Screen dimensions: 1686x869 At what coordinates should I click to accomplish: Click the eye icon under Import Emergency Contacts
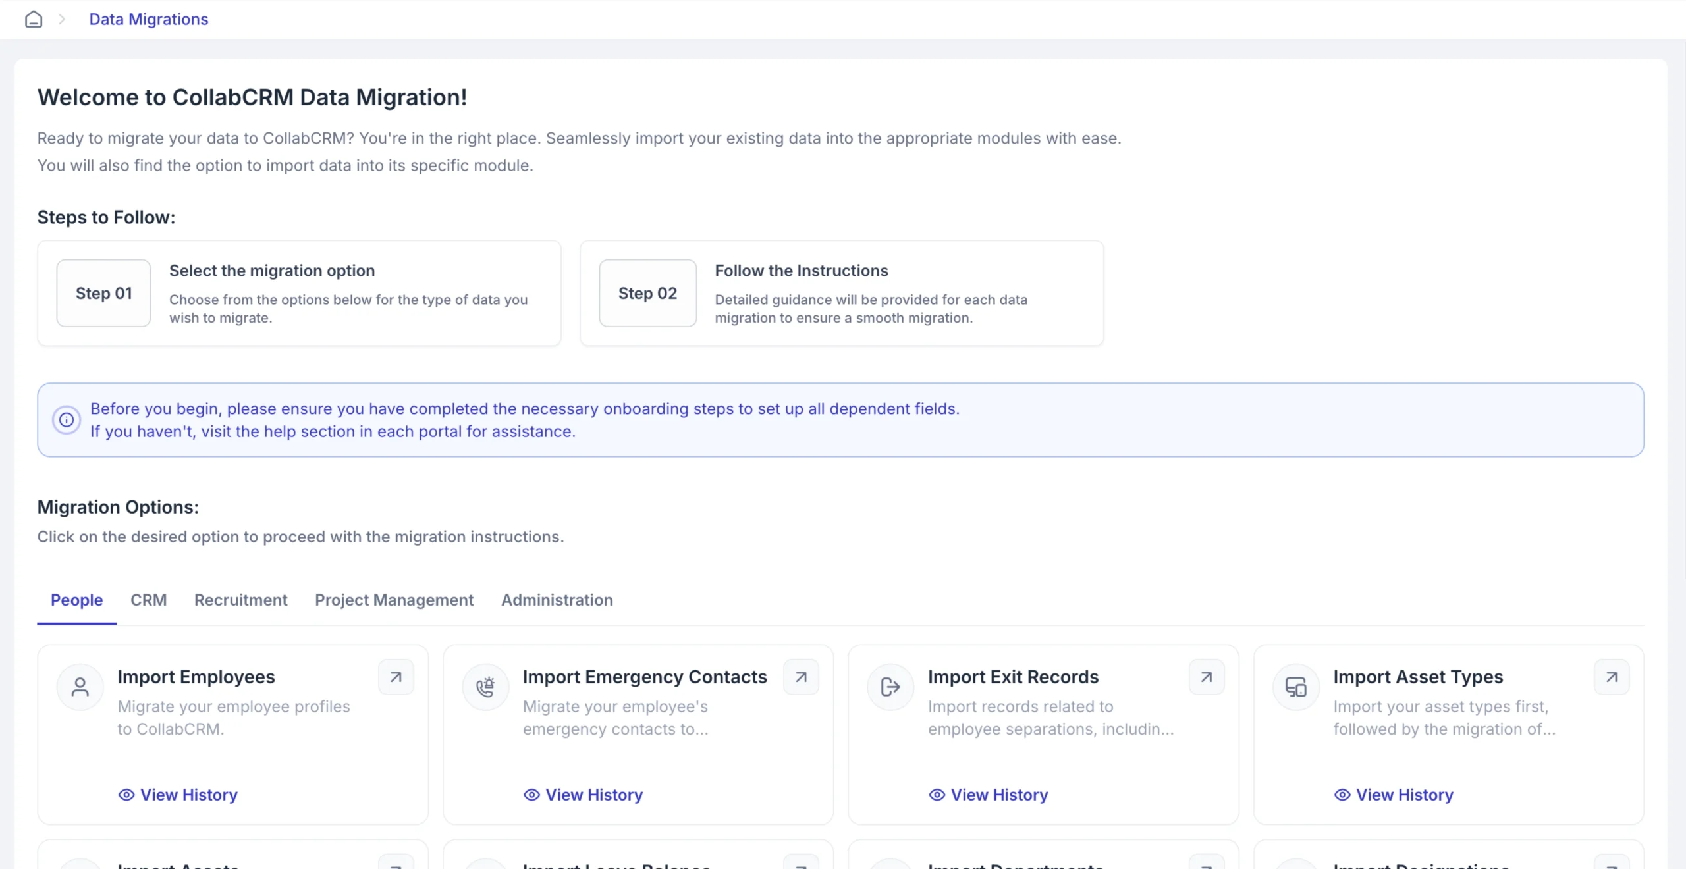(x=531, y=795)
